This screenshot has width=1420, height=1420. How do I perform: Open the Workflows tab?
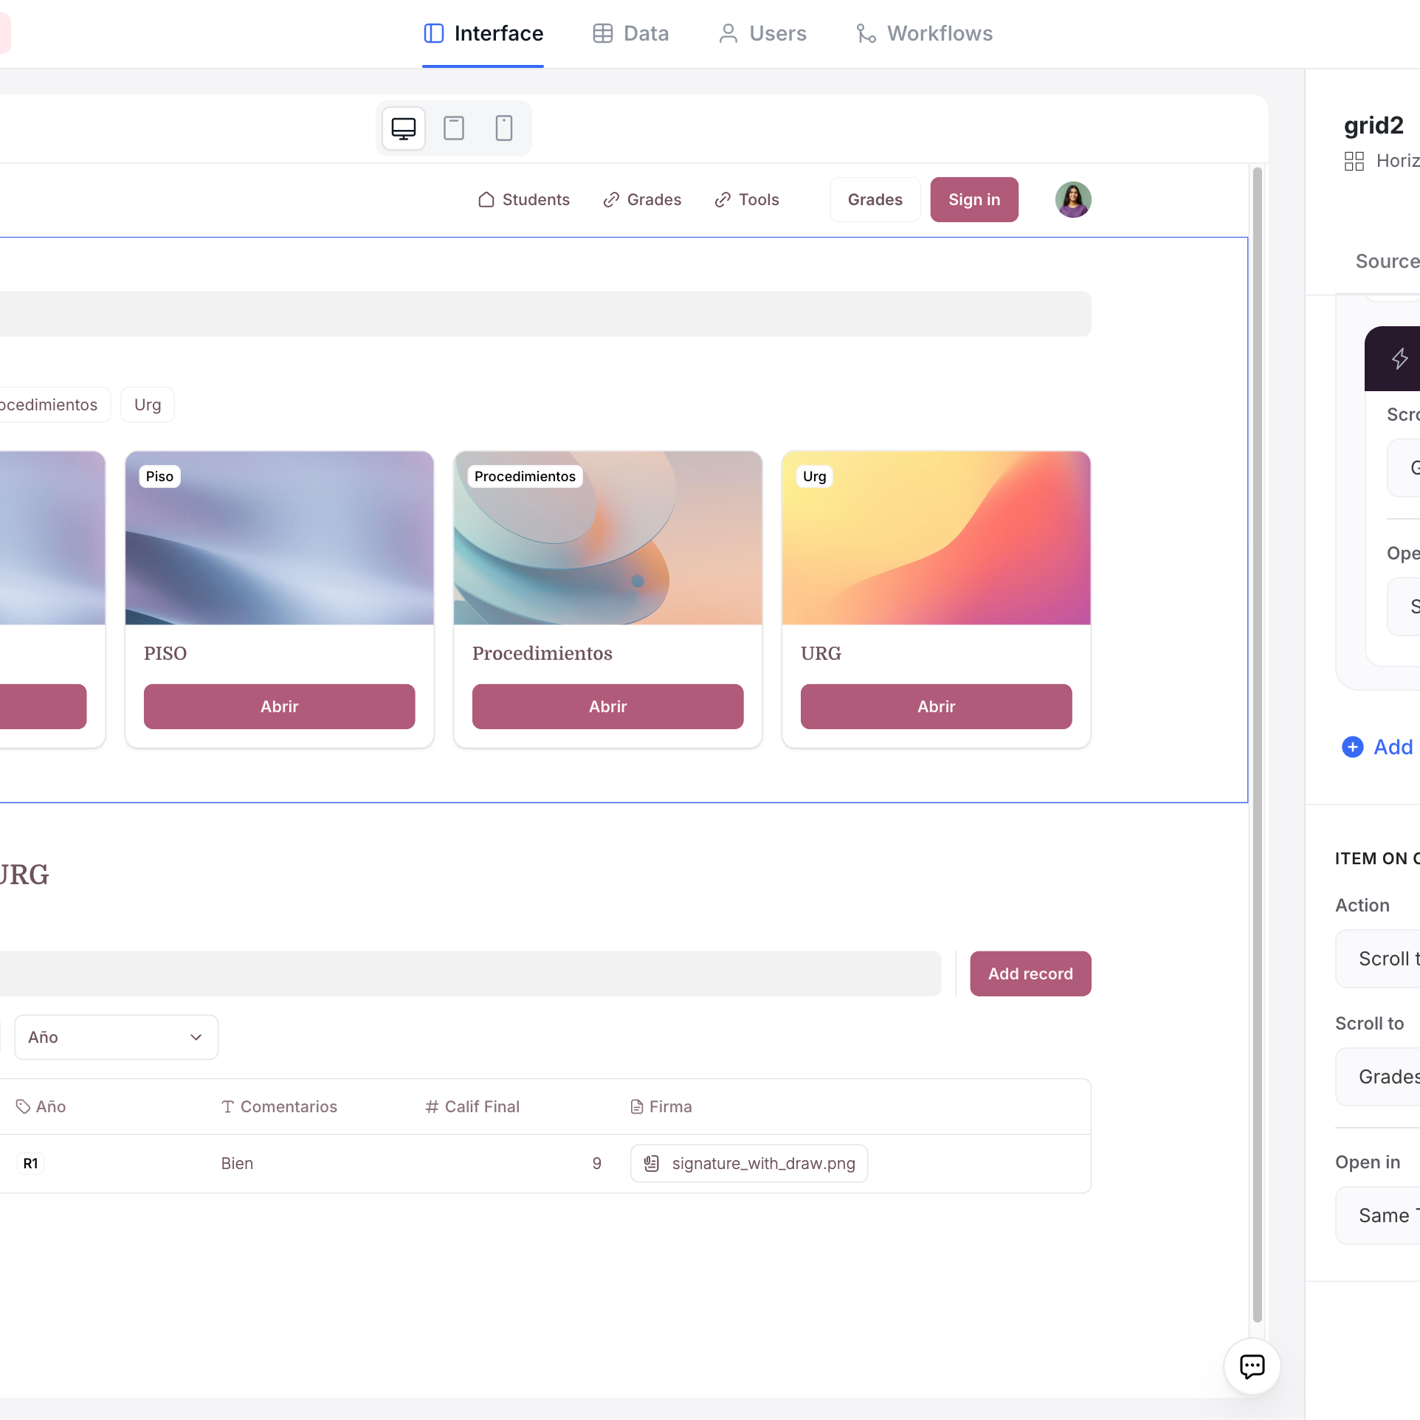coord(924,33)
